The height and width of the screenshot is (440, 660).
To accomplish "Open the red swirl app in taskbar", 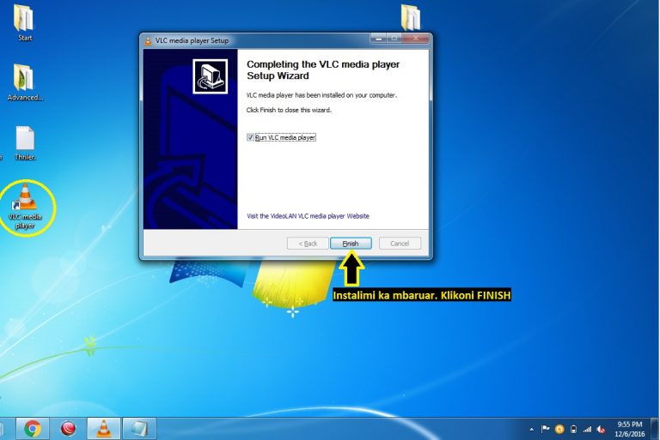I will [68, 429].
